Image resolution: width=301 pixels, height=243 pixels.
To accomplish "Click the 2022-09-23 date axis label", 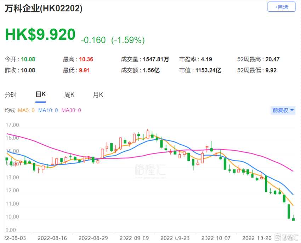I will click(175, 238).
